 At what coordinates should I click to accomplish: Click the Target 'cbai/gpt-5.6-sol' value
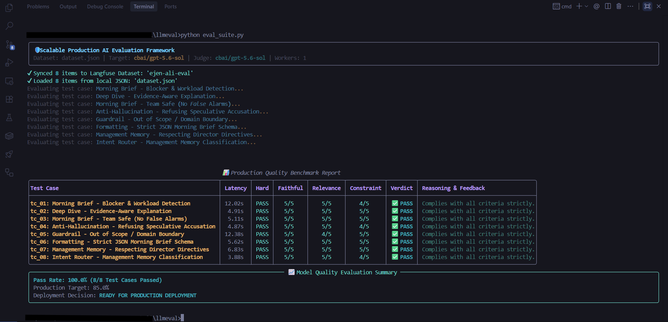(159, 58)
